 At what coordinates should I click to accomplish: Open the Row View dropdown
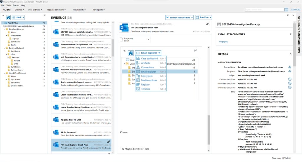(203, 17)
